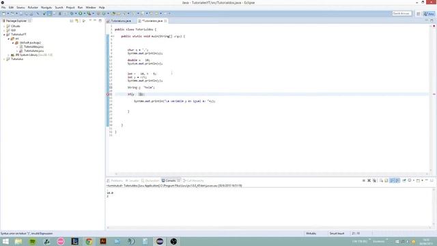Click the Terminate icon in Console toolbar

(364, 180)
